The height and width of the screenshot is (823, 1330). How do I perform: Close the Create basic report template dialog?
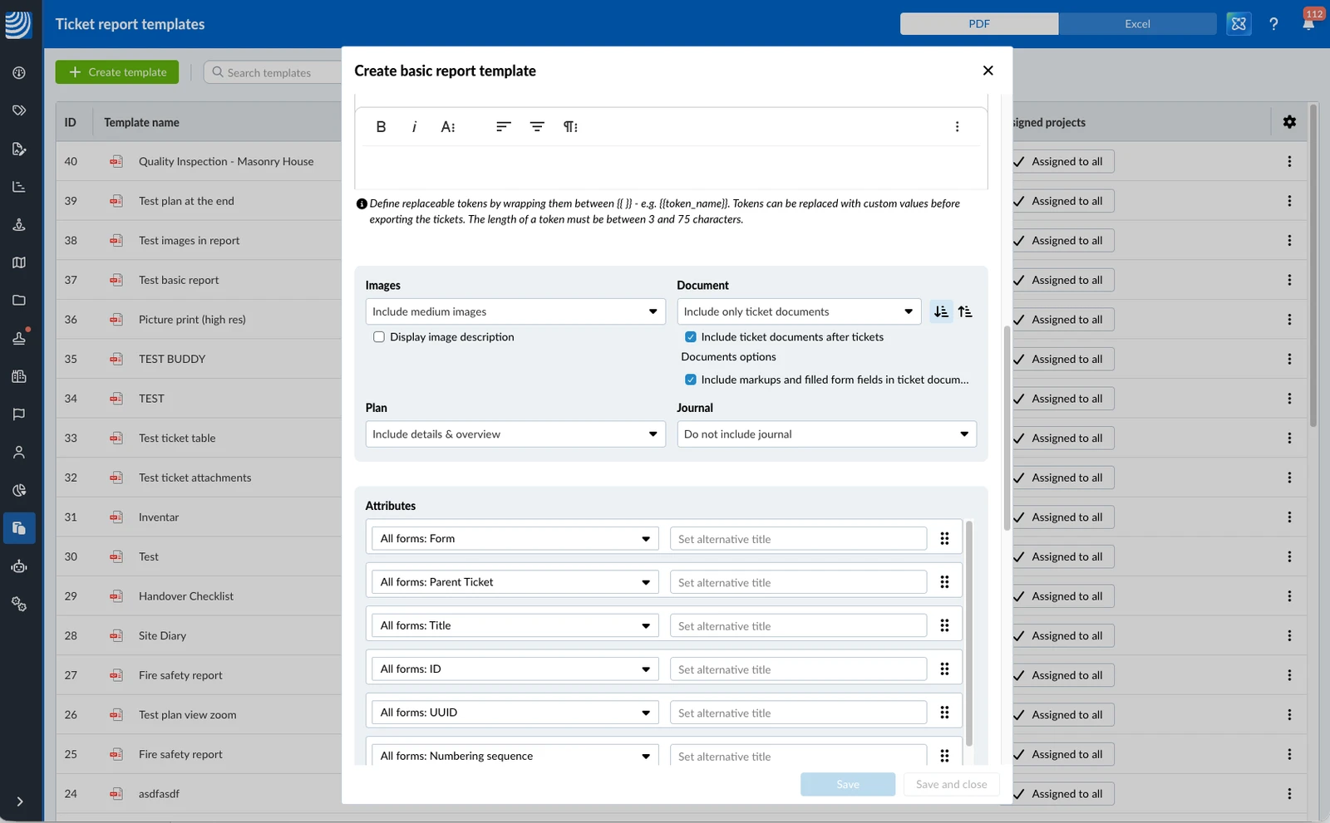[x=988, y=71]
